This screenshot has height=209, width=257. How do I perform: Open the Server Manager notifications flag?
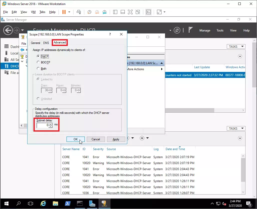click(x=190, y=30)
